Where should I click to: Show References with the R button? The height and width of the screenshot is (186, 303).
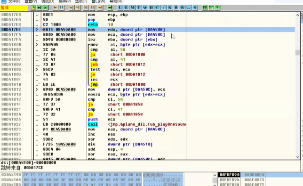pyautogui.click(x=182, y=8)
